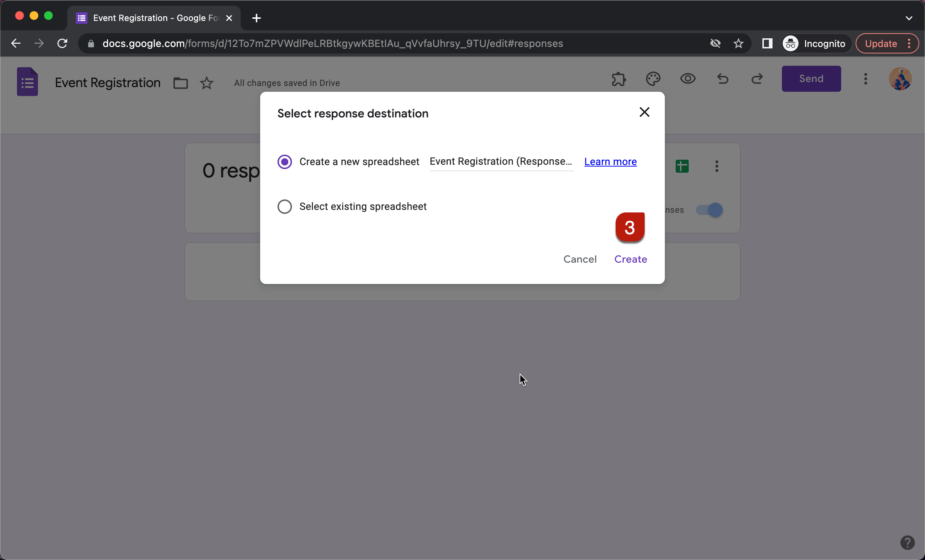Click the undo arrow icon
This screenshot has width=925, height=560.
tap(722, 79)
